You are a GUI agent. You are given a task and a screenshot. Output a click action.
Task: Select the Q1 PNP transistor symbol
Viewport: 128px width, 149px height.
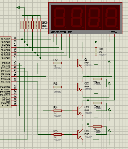coord(80,63)
